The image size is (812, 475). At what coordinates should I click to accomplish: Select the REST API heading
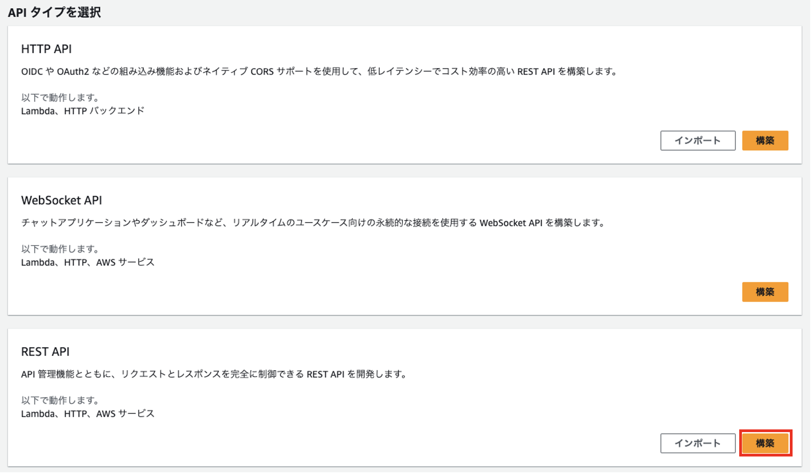45,351
